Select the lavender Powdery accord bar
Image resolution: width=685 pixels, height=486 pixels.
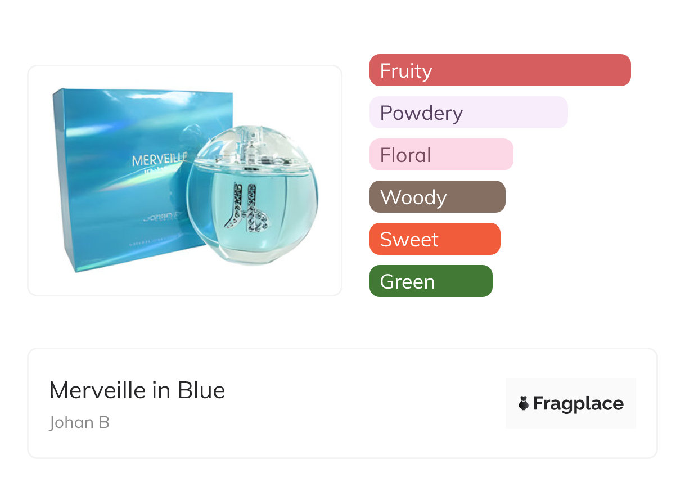pyautogui.click(x=468, y=112)
